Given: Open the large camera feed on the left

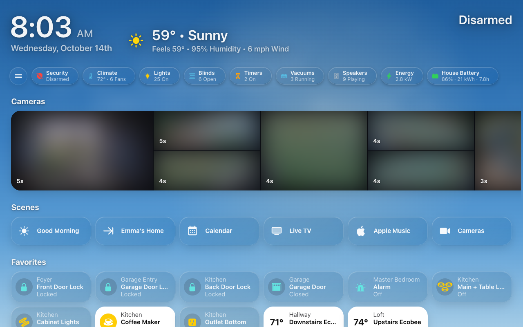Looking at the screenshot, I should click(82, 150).
